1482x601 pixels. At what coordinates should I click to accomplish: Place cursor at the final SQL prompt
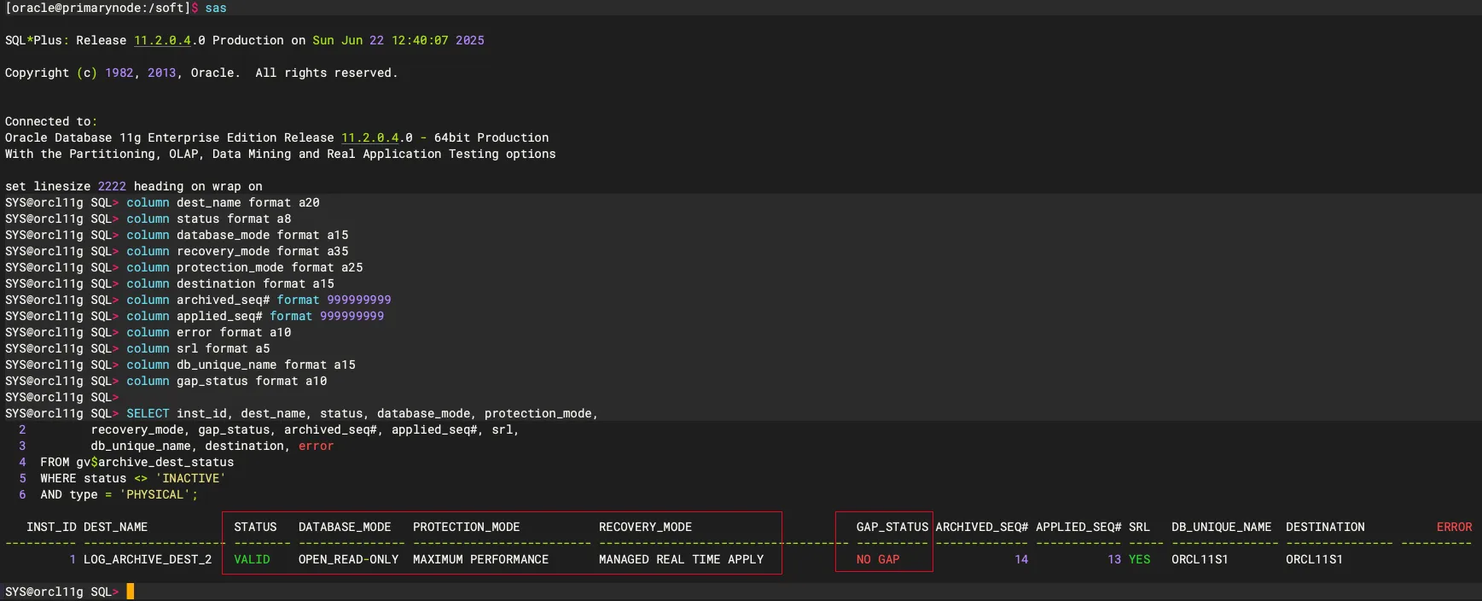[131, 592]
